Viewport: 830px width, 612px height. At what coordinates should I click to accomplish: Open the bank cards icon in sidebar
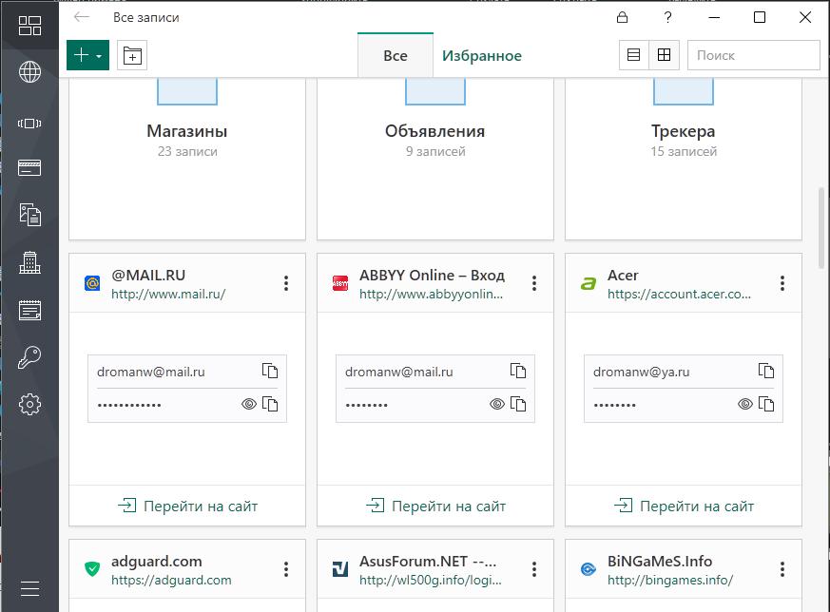29,167
